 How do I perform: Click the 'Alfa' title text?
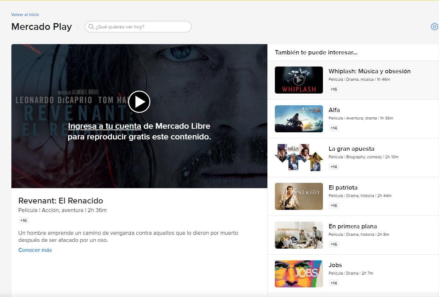click(x=334, y=110)
